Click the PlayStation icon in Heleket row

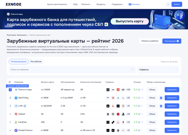coord(123,114)
